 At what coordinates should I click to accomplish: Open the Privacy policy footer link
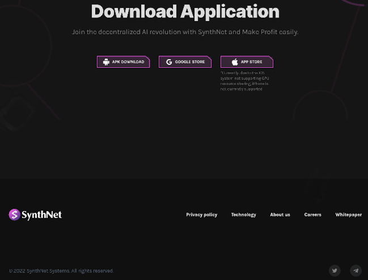coord(201,215)
